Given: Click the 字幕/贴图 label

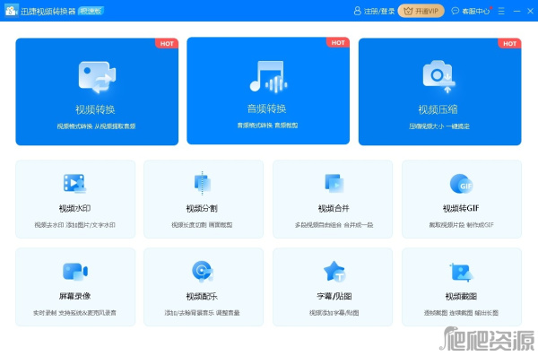Looking at the screenshot, I should tap(334, 296).
